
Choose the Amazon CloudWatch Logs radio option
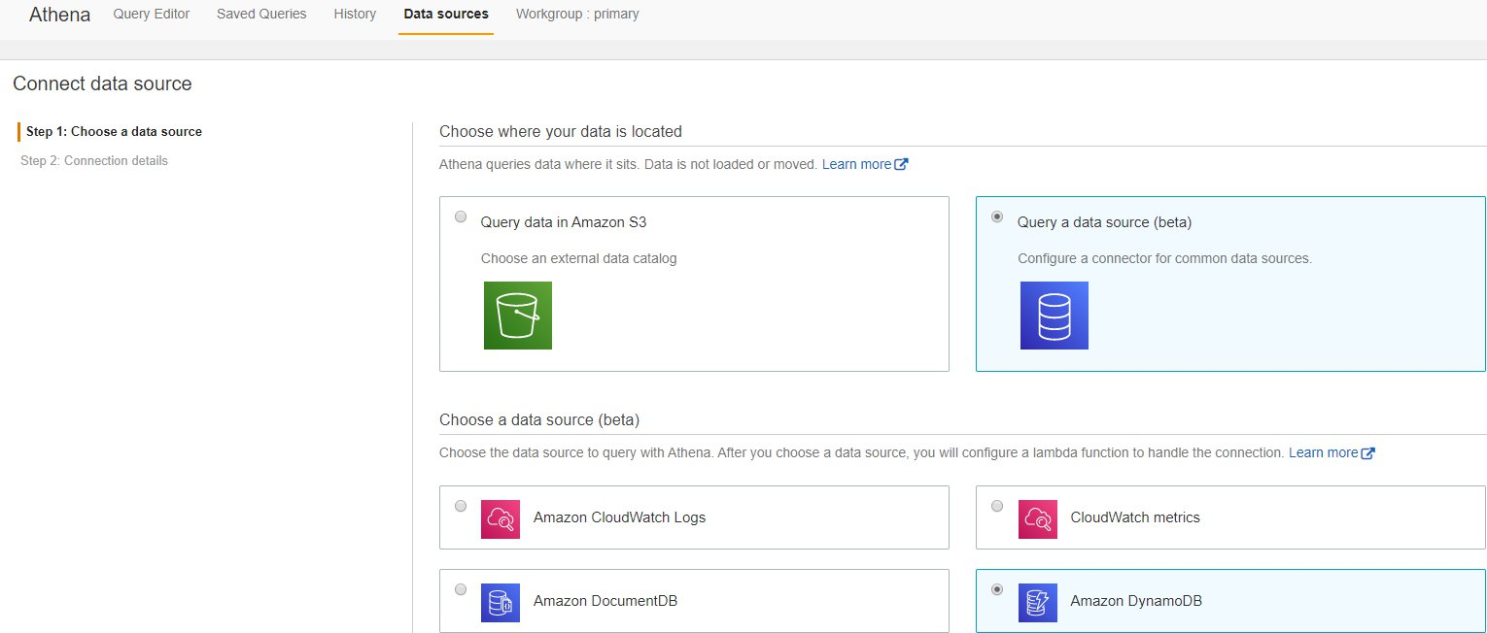coord(461,506)
